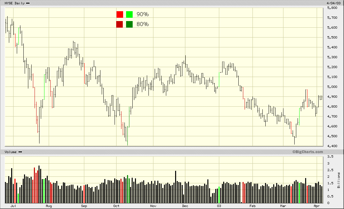Open the ©BigCharts.com link
The image size is (344, 209).
[x=307, y=152]
